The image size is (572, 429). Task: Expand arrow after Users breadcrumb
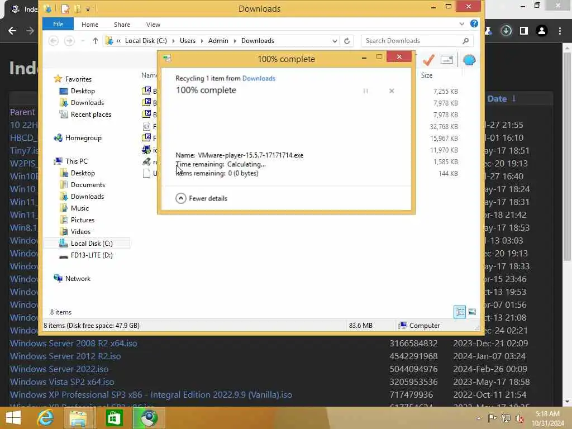click(202, 41)
